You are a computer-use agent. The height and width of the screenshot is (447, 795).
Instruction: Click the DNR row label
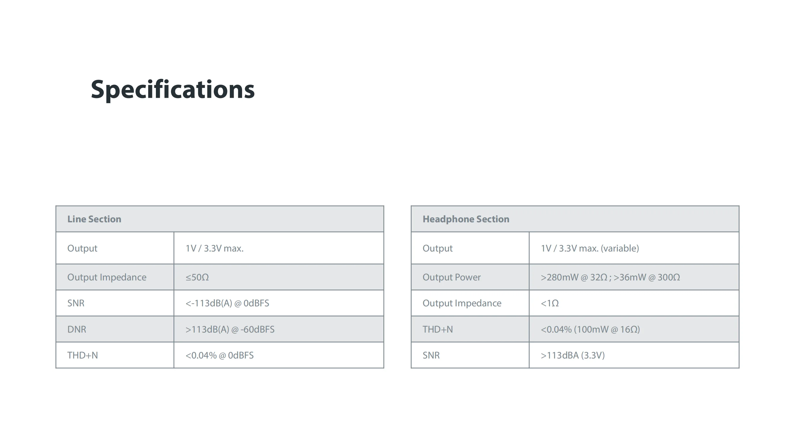(77, 330)
